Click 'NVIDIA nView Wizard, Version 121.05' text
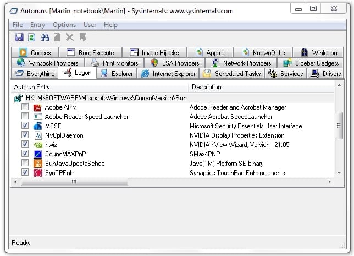Image resolution: width=354 pixels, height=256 pixels. point(240,145)
